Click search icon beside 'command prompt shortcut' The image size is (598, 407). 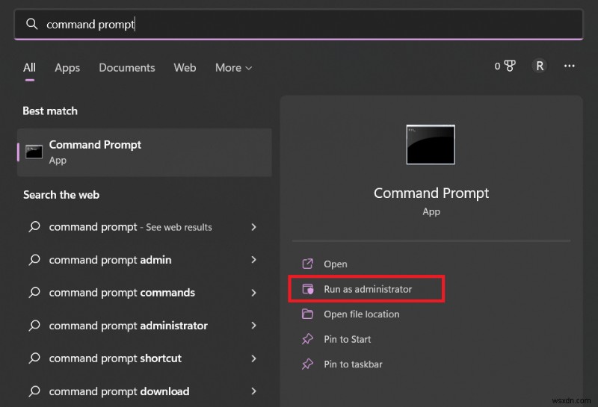pos(34,358)
